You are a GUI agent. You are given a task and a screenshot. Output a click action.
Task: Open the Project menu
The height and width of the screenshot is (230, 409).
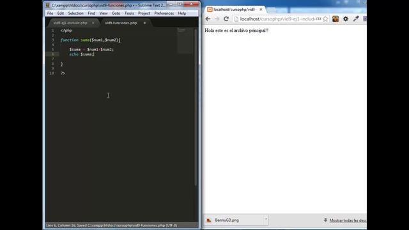(x=144, y=13)
